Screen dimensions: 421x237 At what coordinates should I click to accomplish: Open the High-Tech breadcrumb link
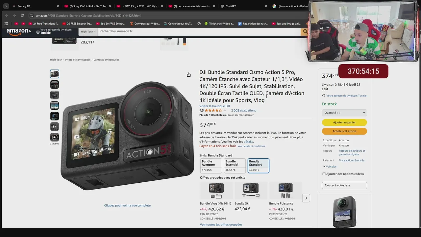(x=56, y=60)
